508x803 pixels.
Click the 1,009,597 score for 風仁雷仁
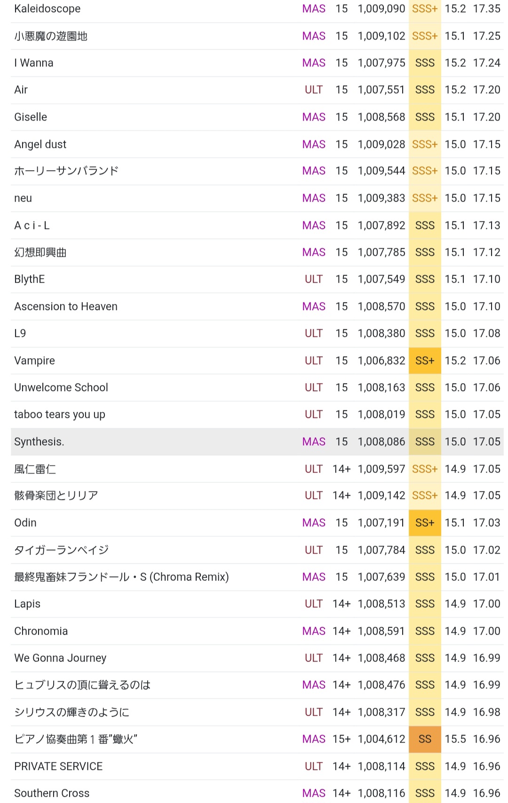(x=381, y=469)
